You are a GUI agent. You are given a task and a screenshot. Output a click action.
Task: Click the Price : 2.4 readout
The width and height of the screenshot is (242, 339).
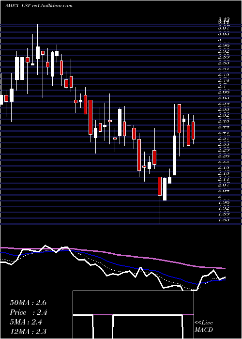(29, 312)
